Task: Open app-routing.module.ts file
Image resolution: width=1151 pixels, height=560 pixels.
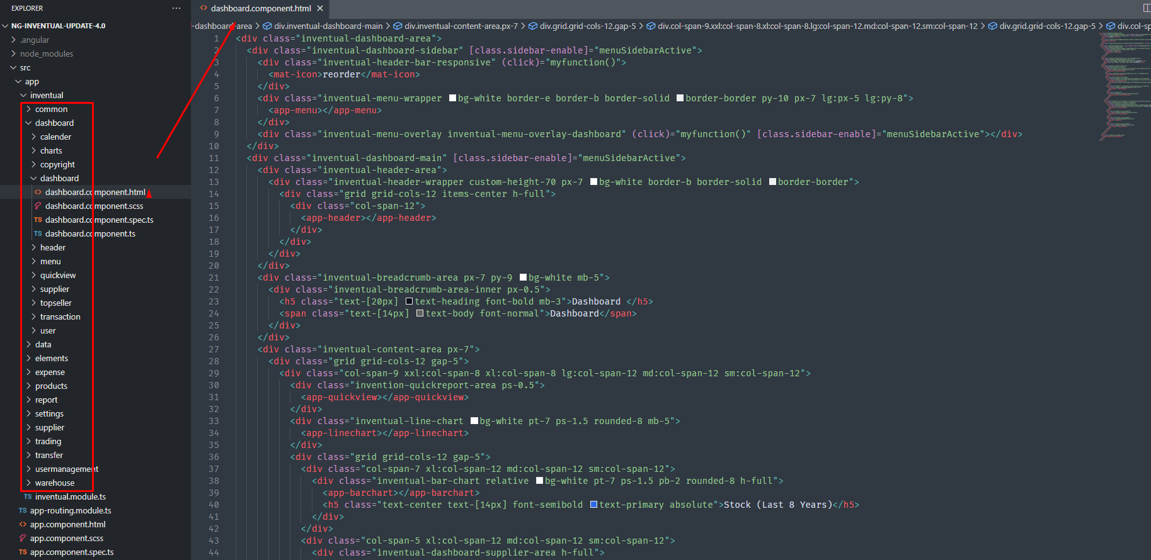Action: [71, 510]
